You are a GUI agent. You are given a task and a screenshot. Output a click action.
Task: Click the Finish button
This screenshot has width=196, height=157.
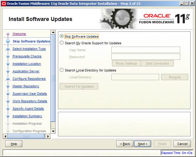point(162,144)
